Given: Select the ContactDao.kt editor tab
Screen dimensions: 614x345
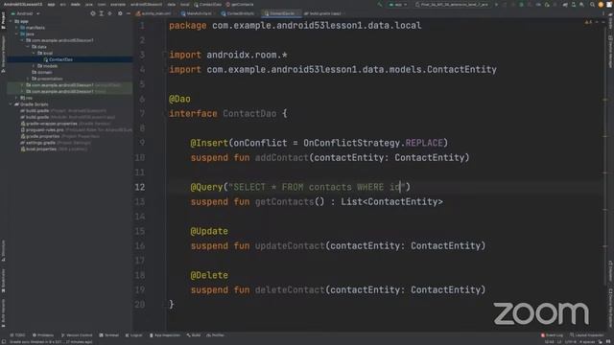Looking at the screenshot, I should tap(281, 13).
